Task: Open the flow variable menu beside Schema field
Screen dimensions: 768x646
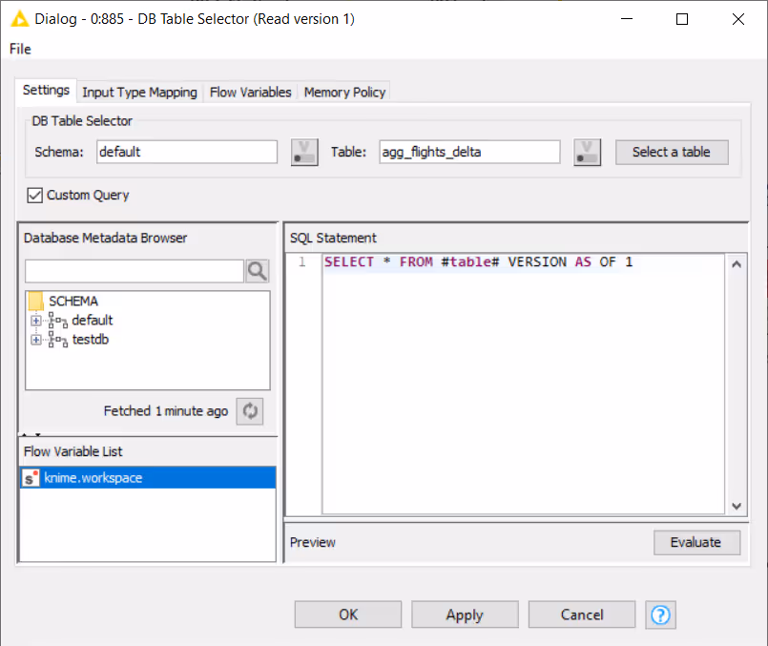Action: tap(303, 152)
